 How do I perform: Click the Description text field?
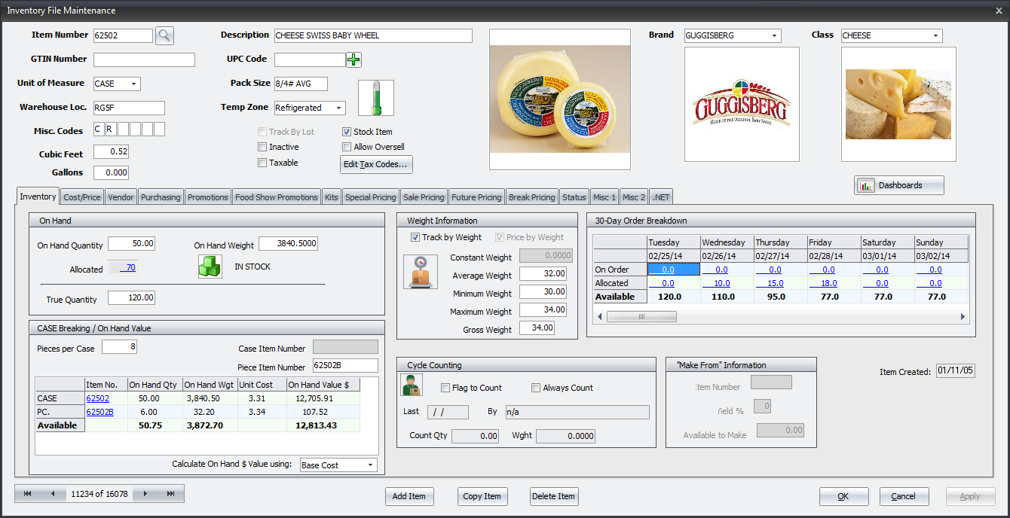[372, 35]
